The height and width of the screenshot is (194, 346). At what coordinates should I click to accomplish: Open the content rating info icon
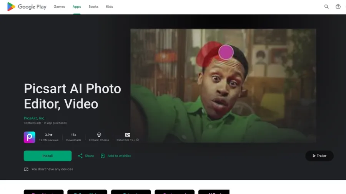(138, 140)
